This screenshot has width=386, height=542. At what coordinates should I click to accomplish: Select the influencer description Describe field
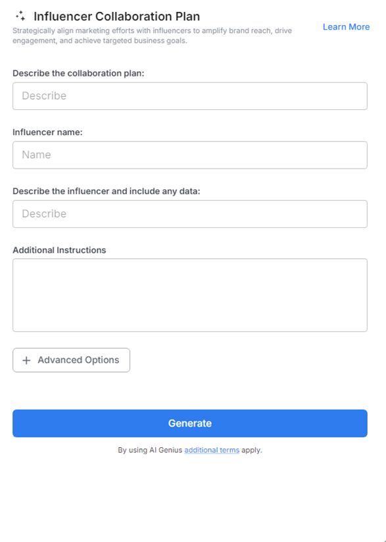(189, 213)
